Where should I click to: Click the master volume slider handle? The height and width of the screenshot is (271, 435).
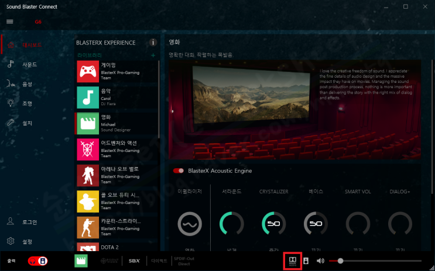pos(340,260)
